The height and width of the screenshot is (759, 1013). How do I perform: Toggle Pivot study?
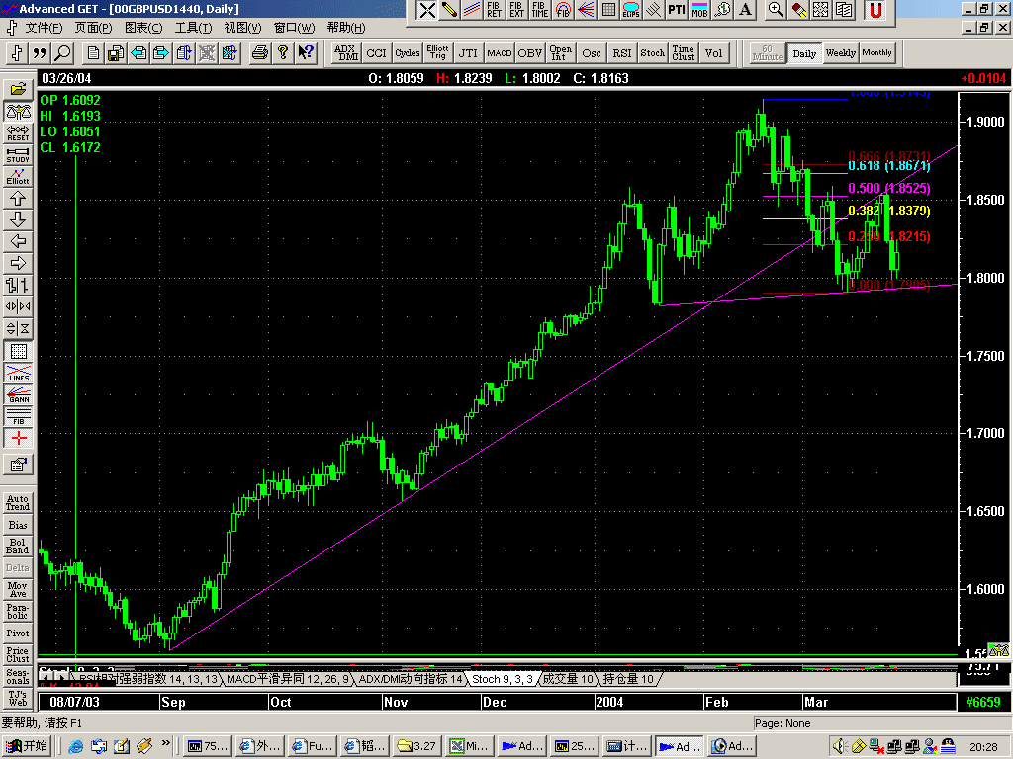pos(18,633)
